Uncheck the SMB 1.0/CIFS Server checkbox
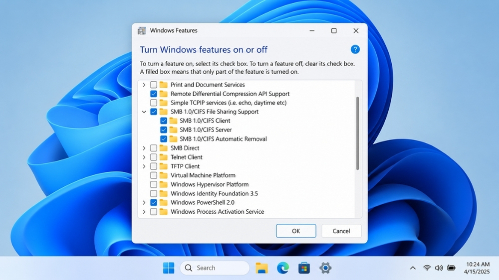 pos(164,130)
